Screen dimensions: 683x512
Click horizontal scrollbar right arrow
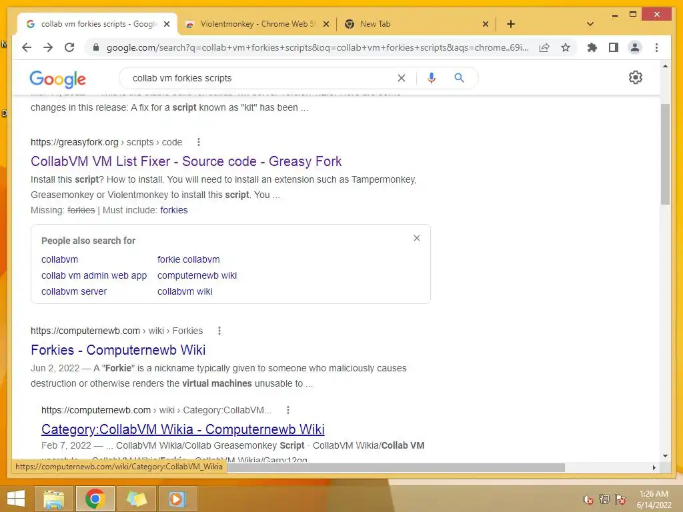[x=654, y=467]
